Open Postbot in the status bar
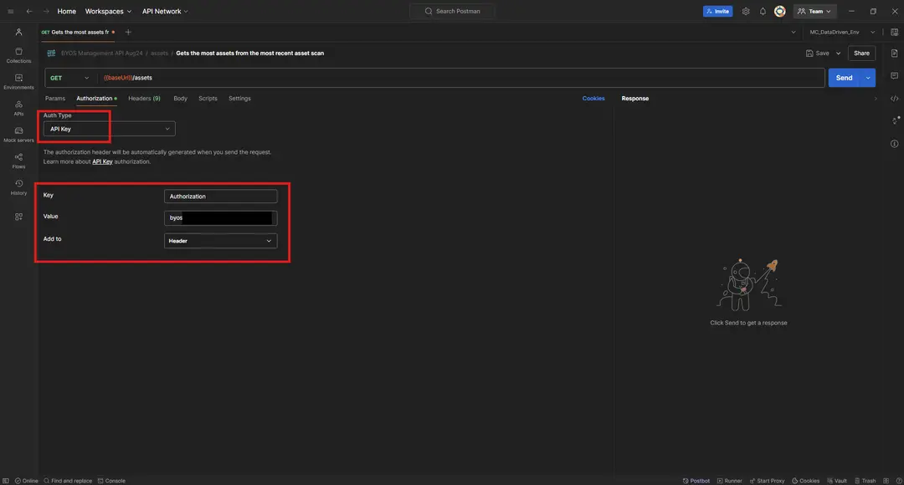The width and height of the screenshot is (904, 485). point(696,480)
